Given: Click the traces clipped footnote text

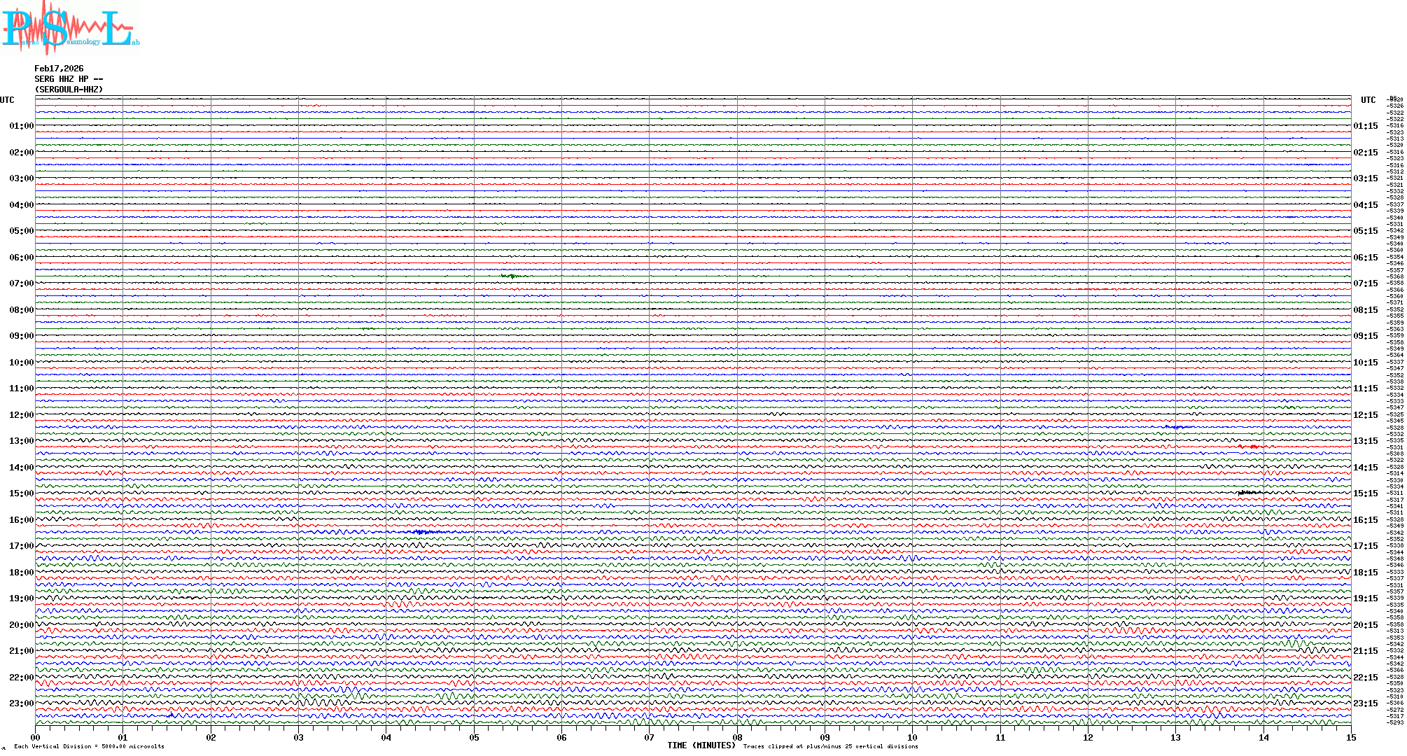Looking at the screenshot, I should point(830,746).
